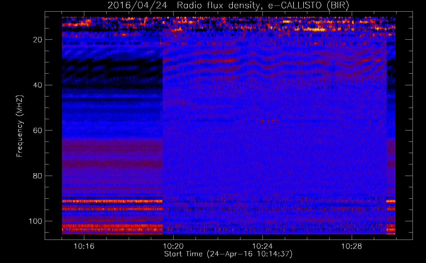Click the plot title mentioning e-CALLISTO (BIR)
This screenshot has width=426, height=263.
pyautogui.click(x=228, y=6)
